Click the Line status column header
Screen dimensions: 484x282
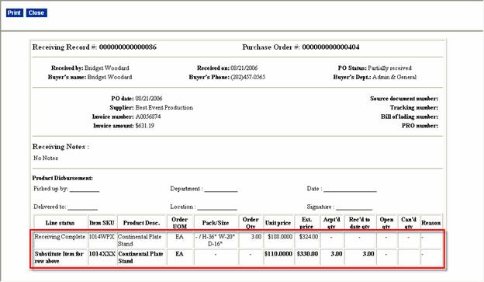click(x=60, y=223)
